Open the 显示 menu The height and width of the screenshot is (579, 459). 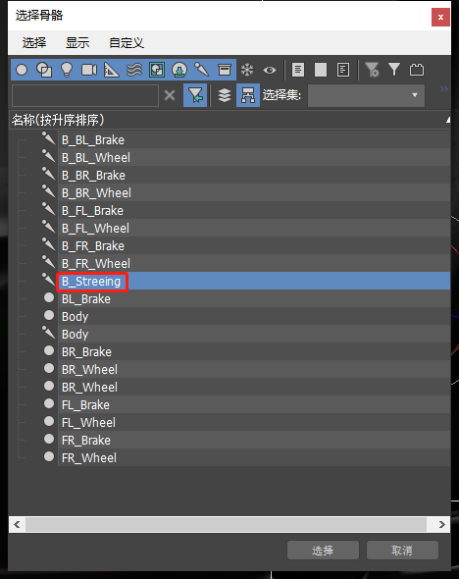pyautogui.click(x=77, y=43)
